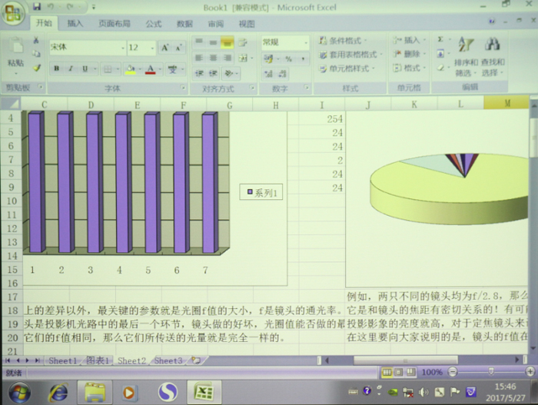
Task: Increase font size with the large A
Action: coord(165,48)
